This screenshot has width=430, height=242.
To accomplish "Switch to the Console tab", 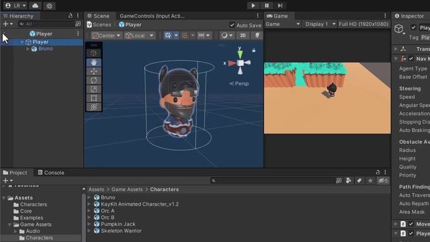I will tap(51, 173).
